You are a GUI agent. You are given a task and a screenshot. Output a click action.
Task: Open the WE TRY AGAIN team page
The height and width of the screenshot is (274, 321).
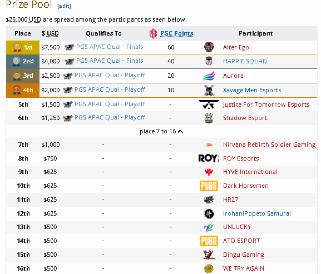tap(244, 268)
